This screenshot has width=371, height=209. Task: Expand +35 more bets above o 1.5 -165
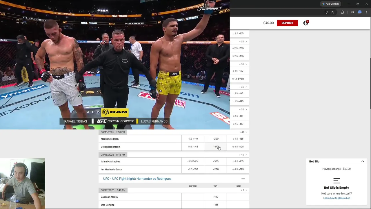coord(243,87)
